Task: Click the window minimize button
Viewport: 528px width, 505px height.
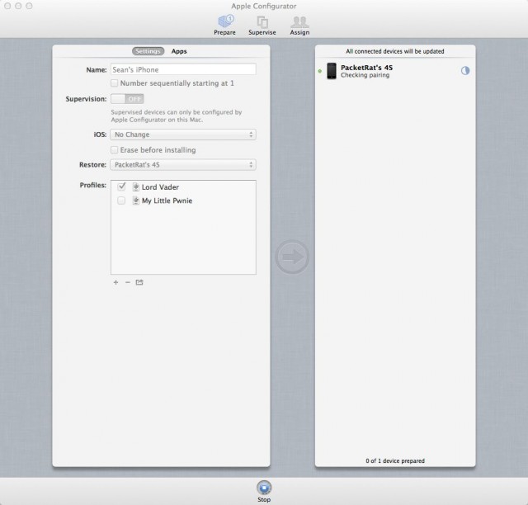Action: [x=18, y=6]
